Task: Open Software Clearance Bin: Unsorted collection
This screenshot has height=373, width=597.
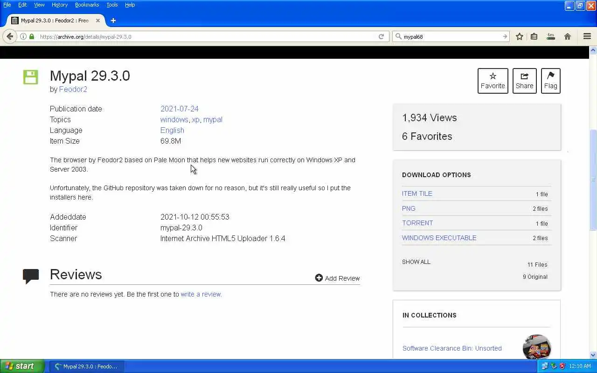Action: [x=452, y=348]
